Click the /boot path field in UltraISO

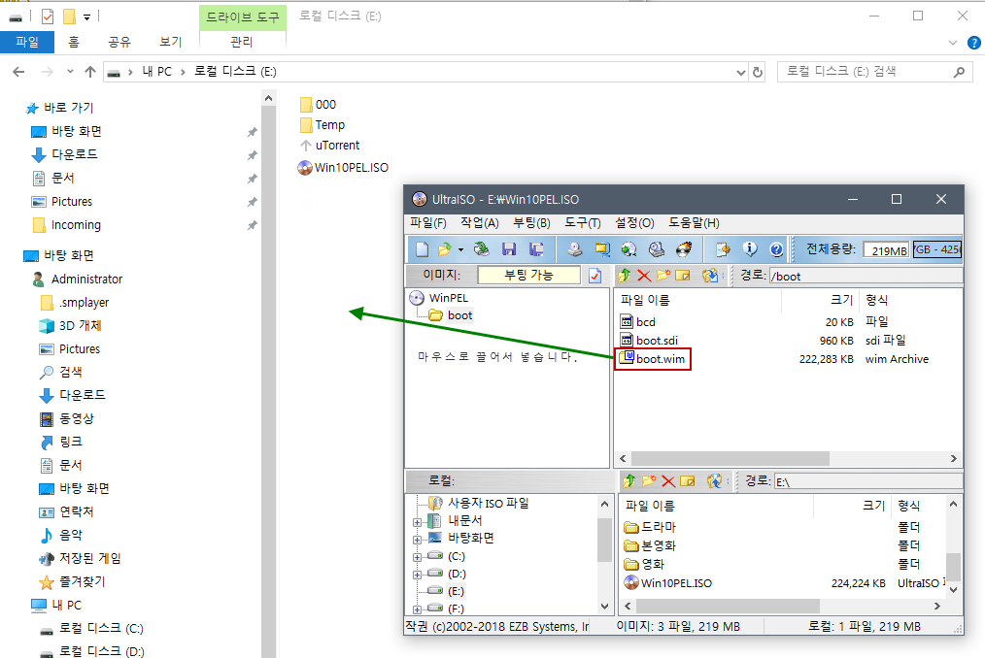tap(866, 277)
